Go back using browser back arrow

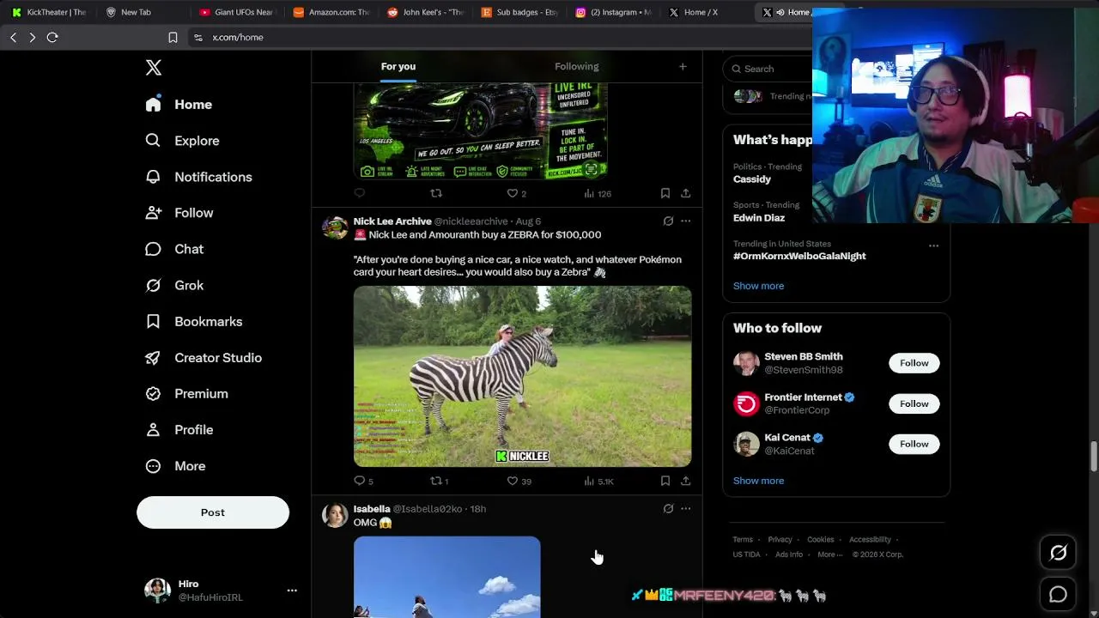point(14,37)
